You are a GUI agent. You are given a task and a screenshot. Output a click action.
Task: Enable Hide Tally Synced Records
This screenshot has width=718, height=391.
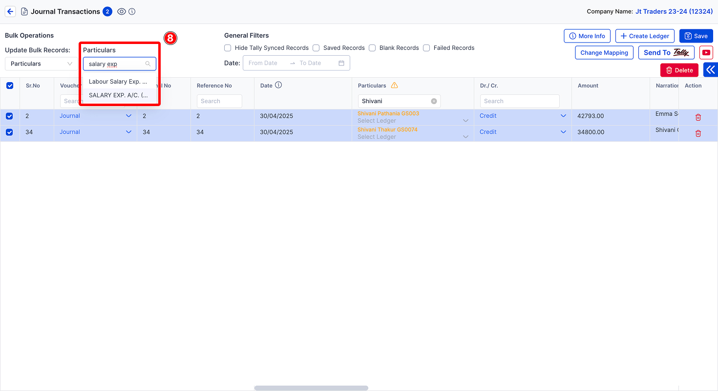(x=228, y=48)
